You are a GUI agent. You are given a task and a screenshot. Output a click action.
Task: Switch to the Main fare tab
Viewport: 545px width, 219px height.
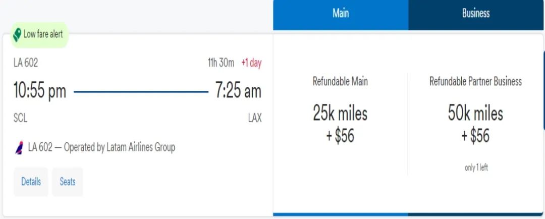tap(341, 14)
